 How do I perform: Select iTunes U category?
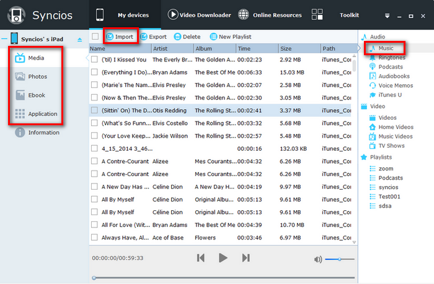386,95
